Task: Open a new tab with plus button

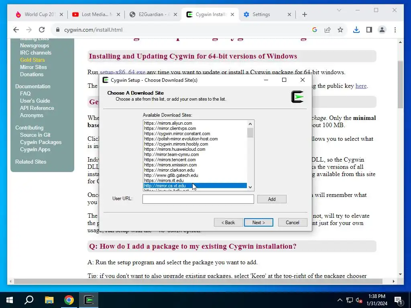Action: click(304, 14)
